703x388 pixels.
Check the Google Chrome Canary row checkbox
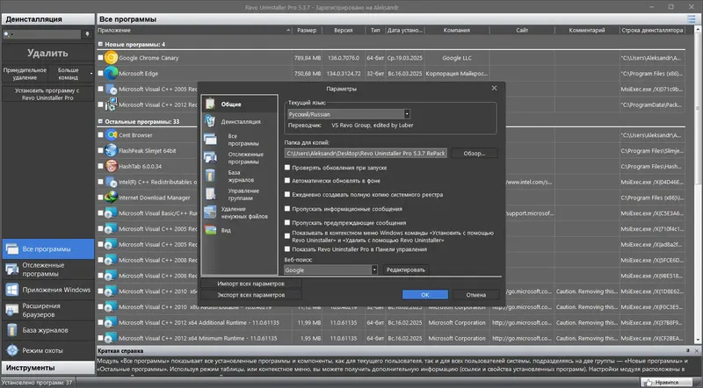tap(100, 57)
